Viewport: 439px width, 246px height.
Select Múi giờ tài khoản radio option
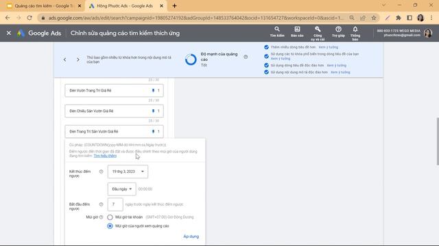pyautogui.click(x=110, y=217)
